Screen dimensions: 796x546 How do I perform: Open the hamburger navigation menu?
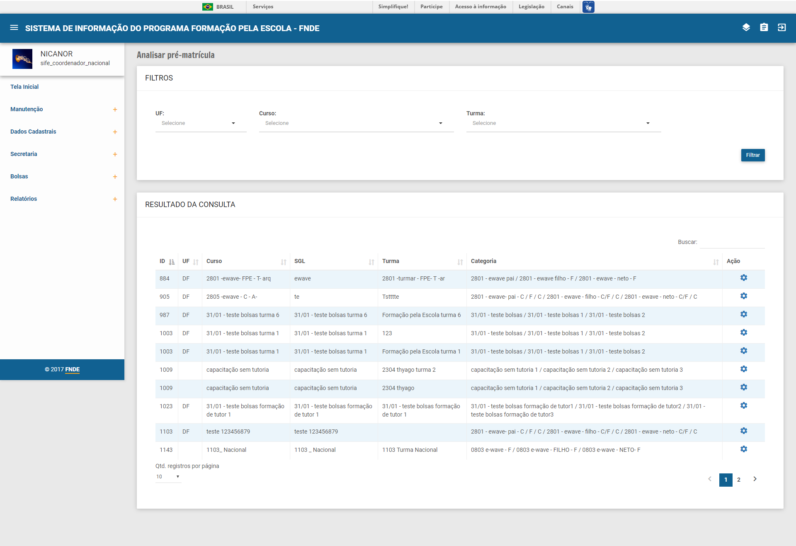[x=14, y=28]
